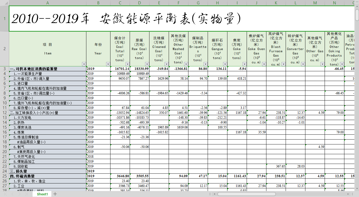Select the Gangue value 100.55

coord(218,127)
